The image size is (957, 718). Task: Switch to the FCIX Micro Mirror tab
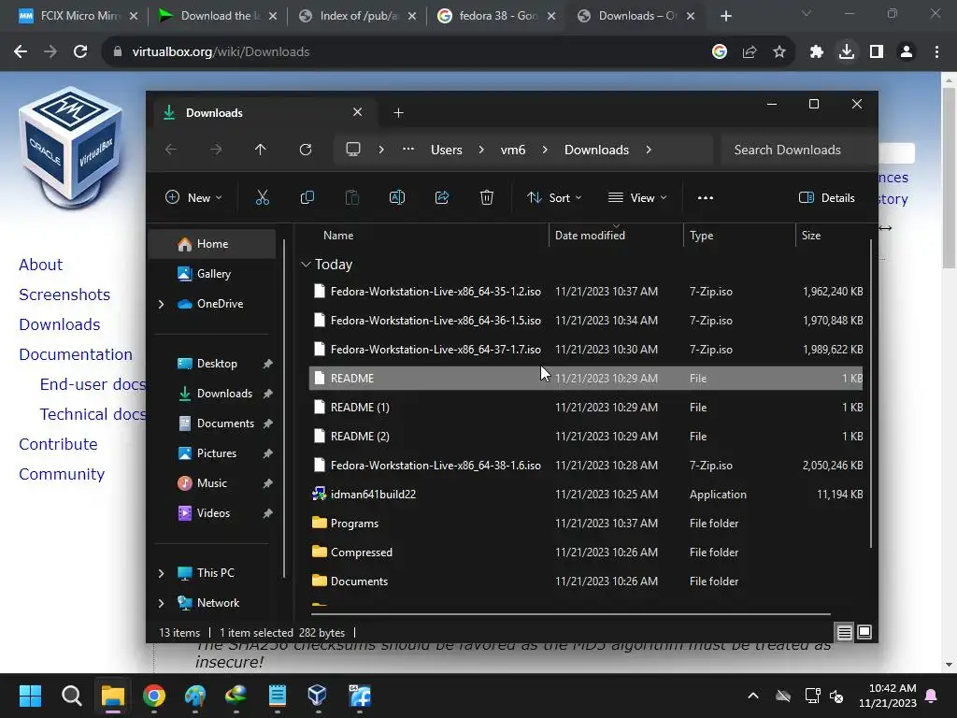[79, 16]
